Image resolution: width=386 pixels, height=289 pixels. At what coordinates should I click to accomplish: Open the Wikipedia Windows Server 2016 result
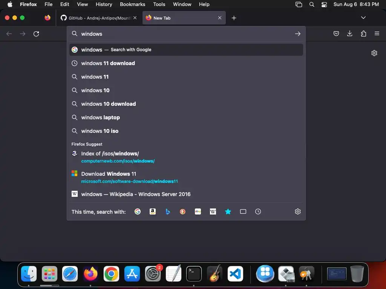click(x=186, y=194)
